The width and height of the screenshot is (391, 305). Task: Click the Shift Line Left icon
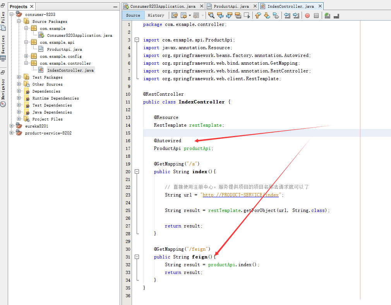[287, 16]
